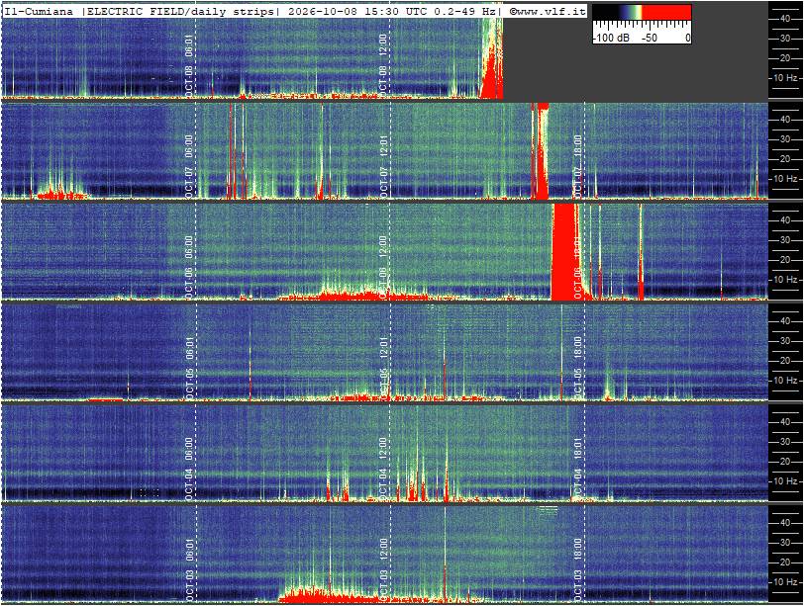Select the OCT-07 12:01 time marker
The height and width of the screenshot is (606, 804).
382,166
